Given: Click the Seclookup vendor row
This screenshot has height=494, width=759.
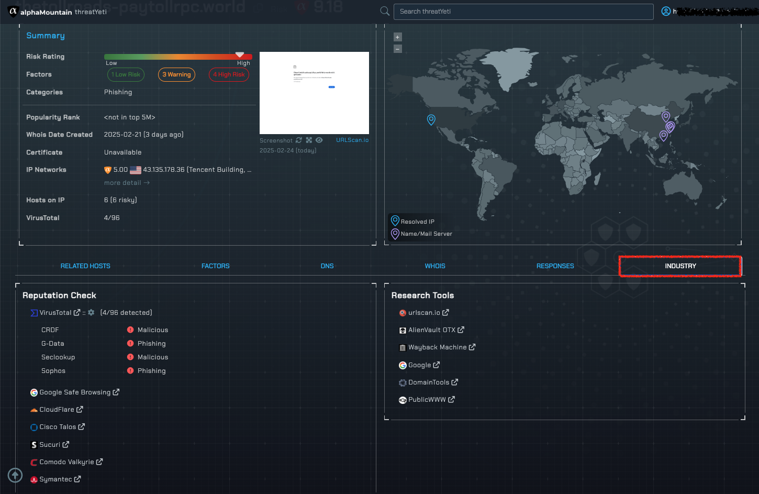Looking at the screenshot, I should [105, 357].
